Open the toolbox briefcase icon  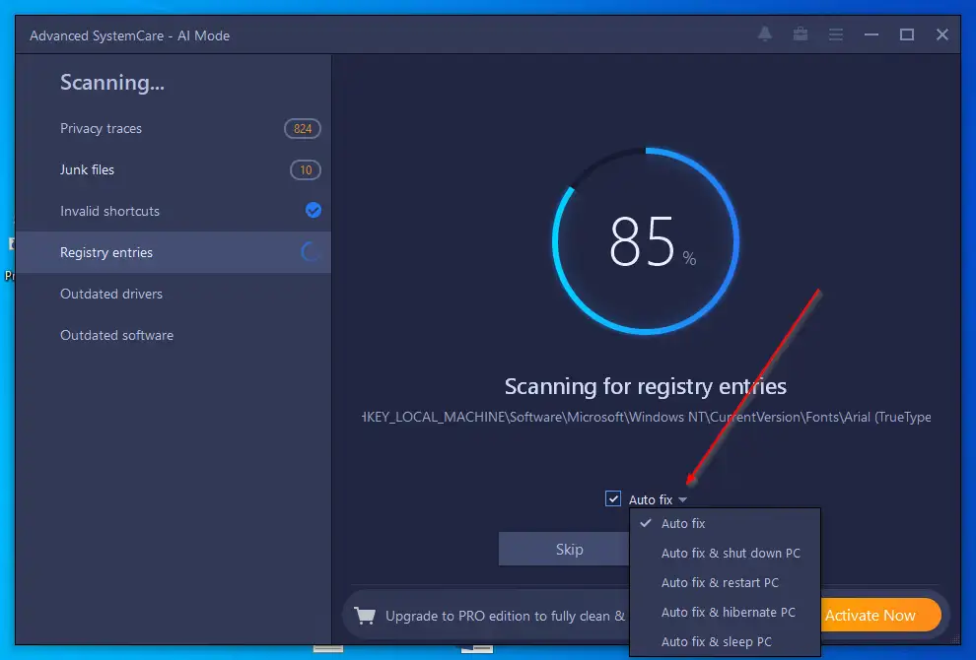[801, 34]
